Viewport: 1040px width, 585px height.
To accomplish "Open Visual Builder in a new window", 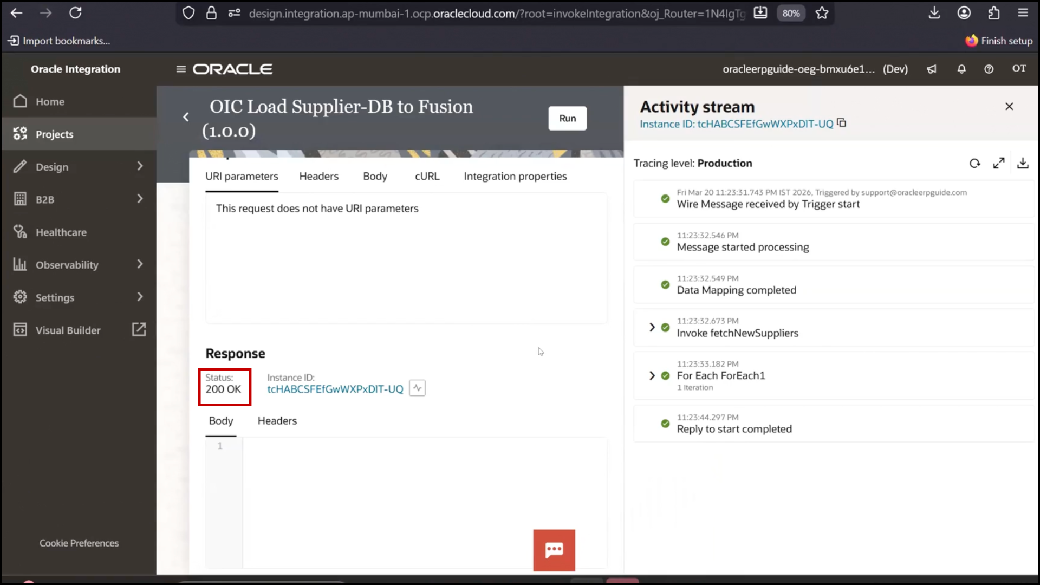I will coord(139,329).
